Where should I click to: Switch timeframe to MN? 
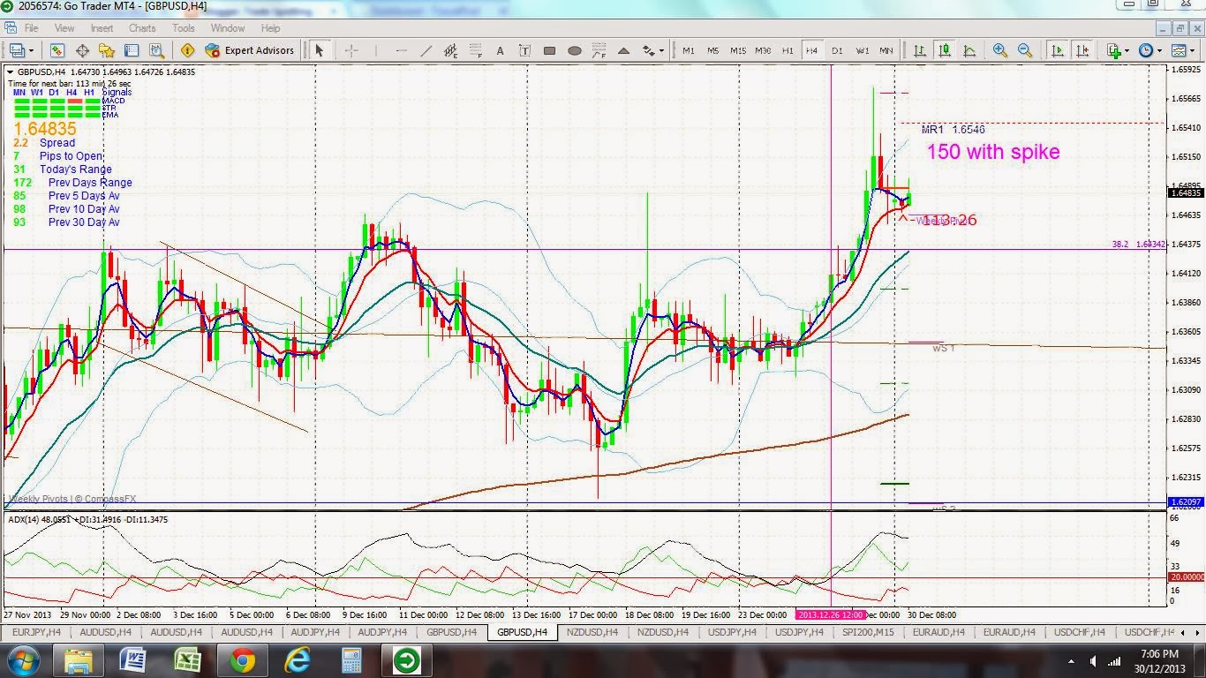[x=886, y=50]
